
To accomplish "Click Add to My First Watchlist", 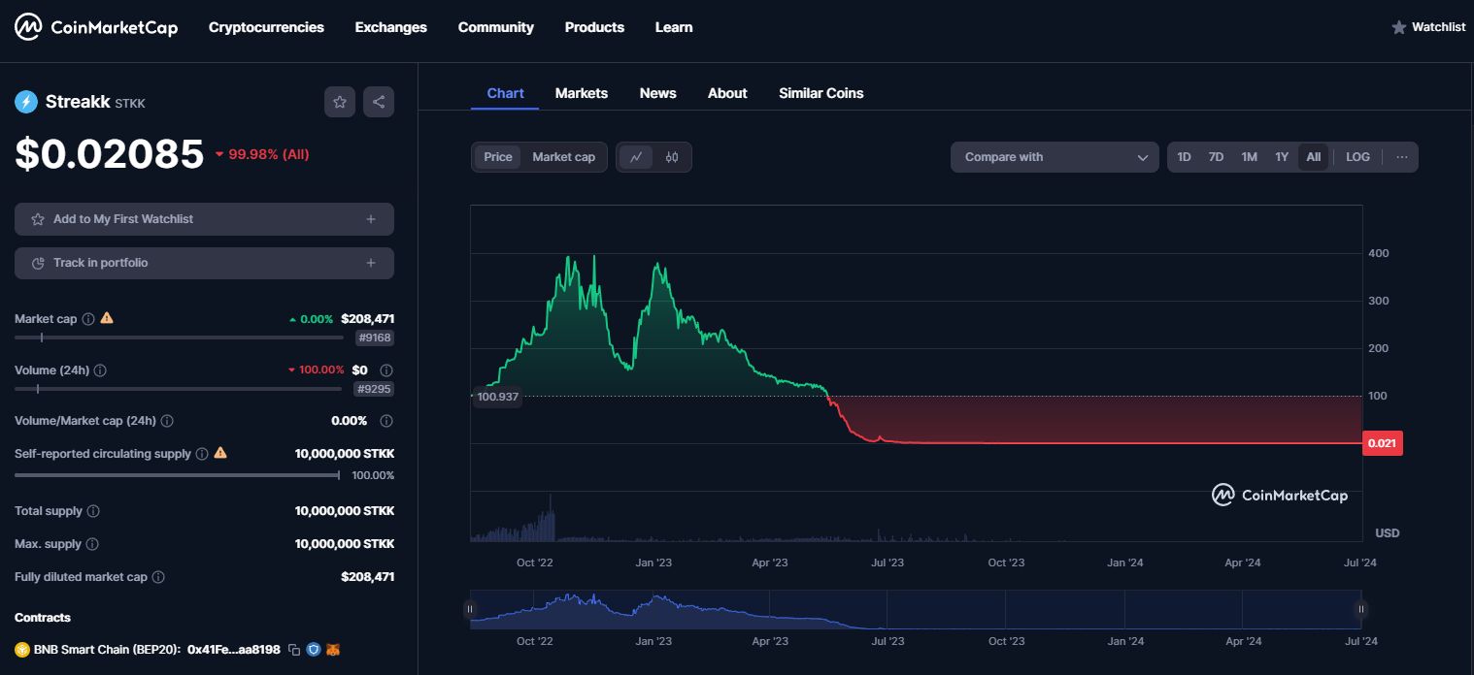I will [204, 219].
